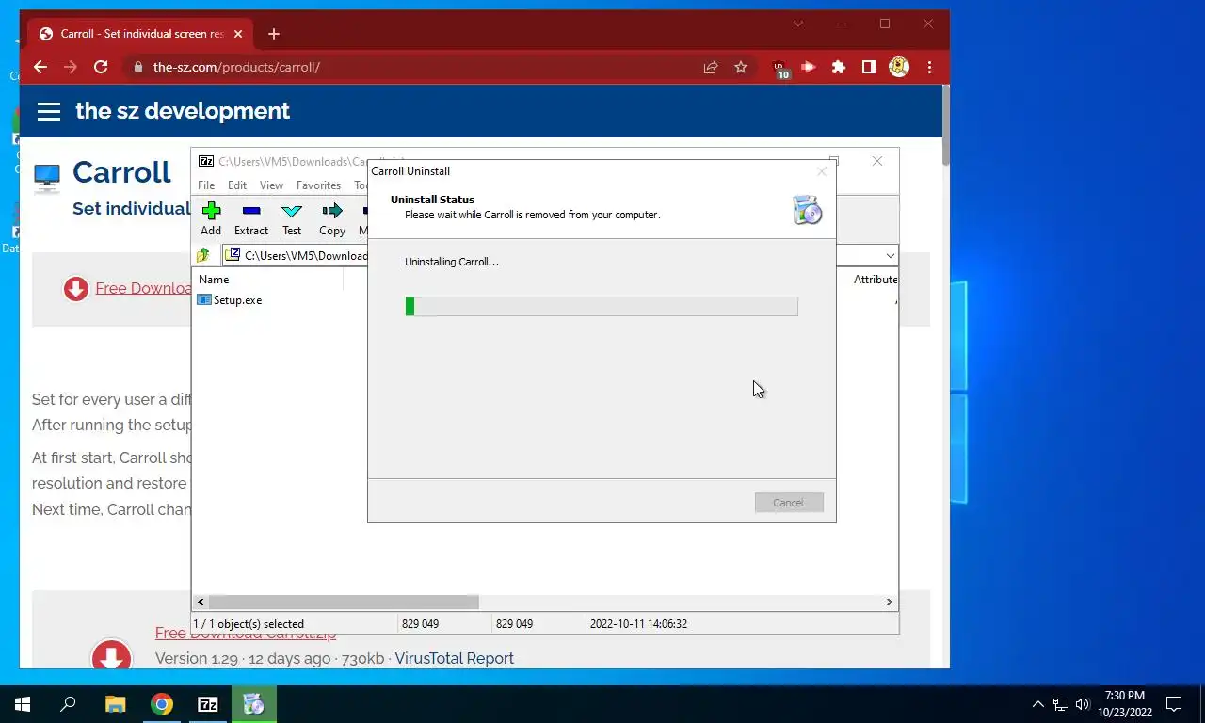Click the Name column header in 7-Zip
Image resolution: width=1205 pixels, height=723 pixels.
267,280
